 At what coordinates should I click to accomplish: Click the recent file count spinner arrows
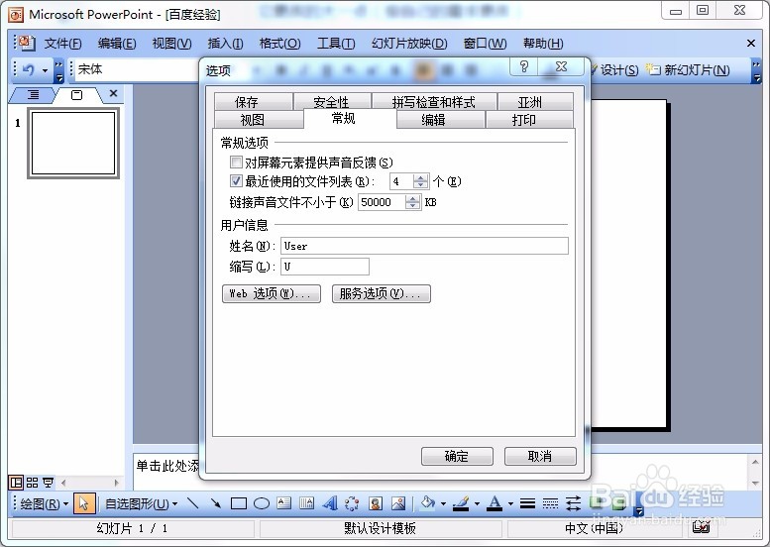[x=420, y=181]
